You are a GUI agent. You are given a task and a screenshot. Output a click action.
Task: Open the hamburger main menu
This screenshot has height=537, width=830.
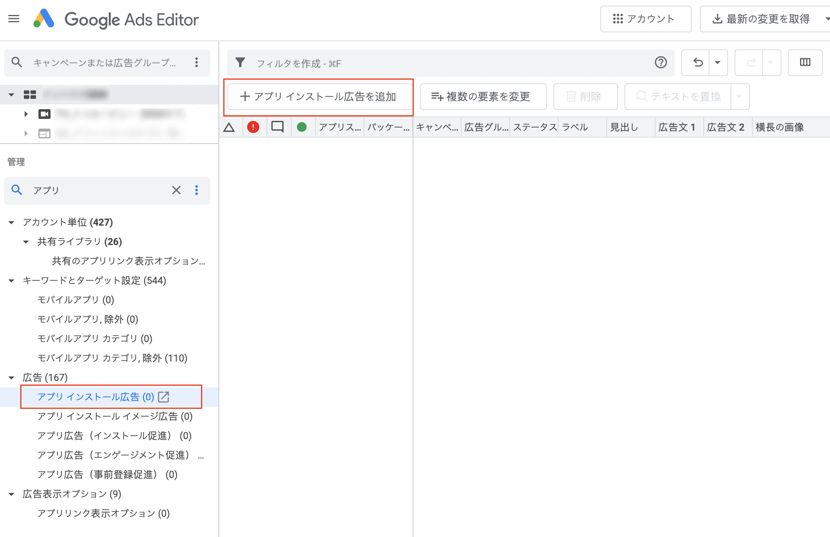14,19
